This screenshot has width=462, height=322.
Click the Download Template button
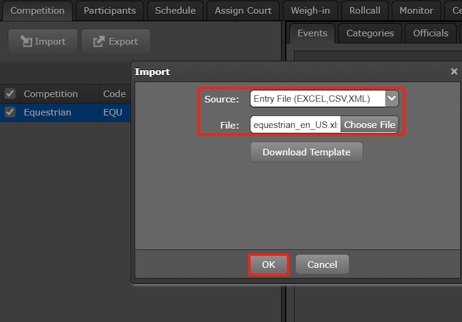coord(306,152)
